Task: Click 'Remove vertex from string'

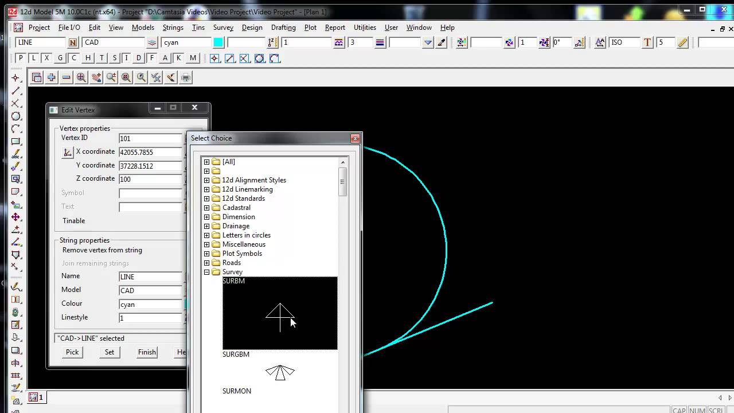Action: 102,250
